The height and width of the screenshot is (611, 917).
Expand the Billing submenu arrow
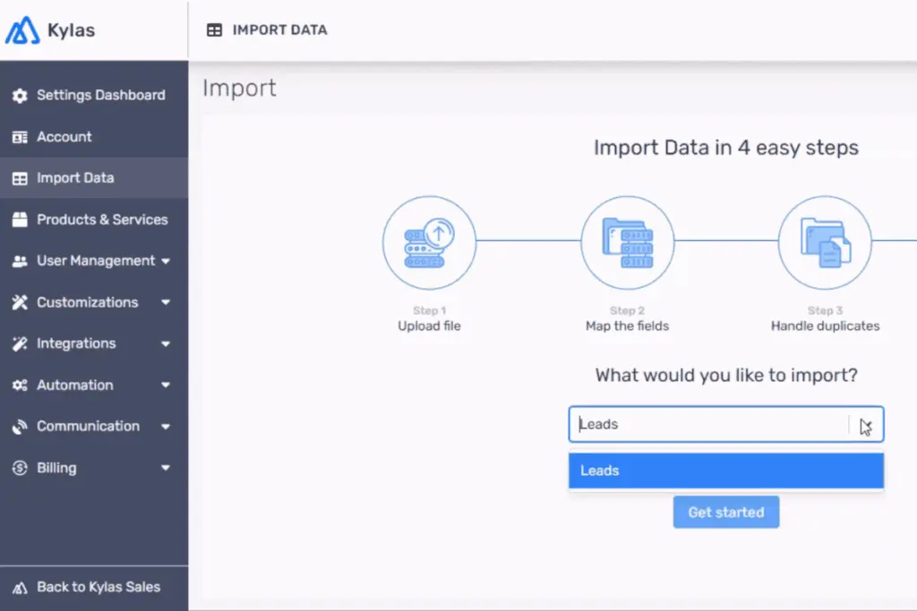[x=166, y=468]
